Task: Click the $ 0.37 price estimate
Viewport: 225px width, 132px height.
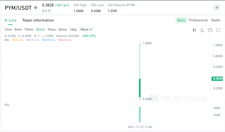Action: (x=47, y=11)
